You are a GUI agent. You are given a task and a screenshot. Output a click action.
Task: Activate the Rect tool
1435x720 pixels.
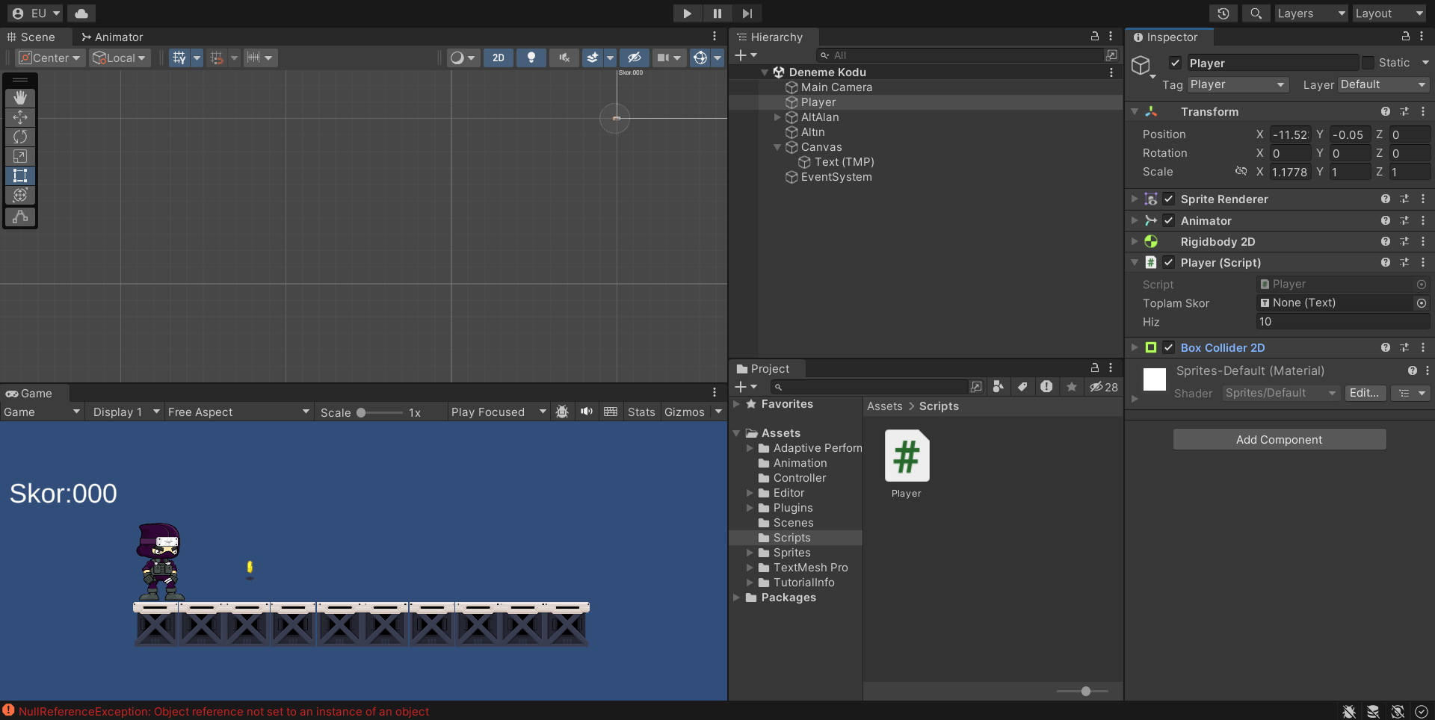pyautogui.click(x=20, y=176)
